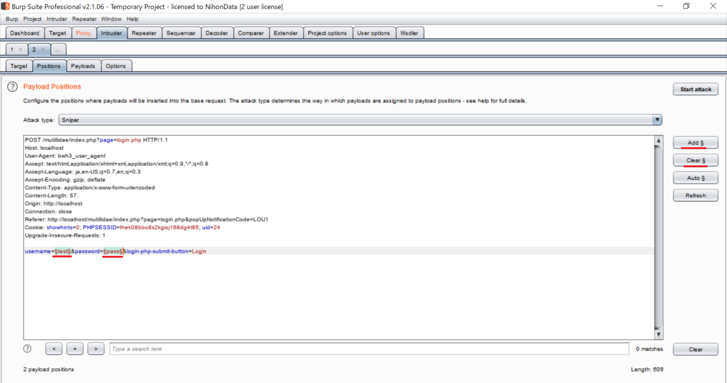Open the Intruder menu

click(x=57, y=19)
